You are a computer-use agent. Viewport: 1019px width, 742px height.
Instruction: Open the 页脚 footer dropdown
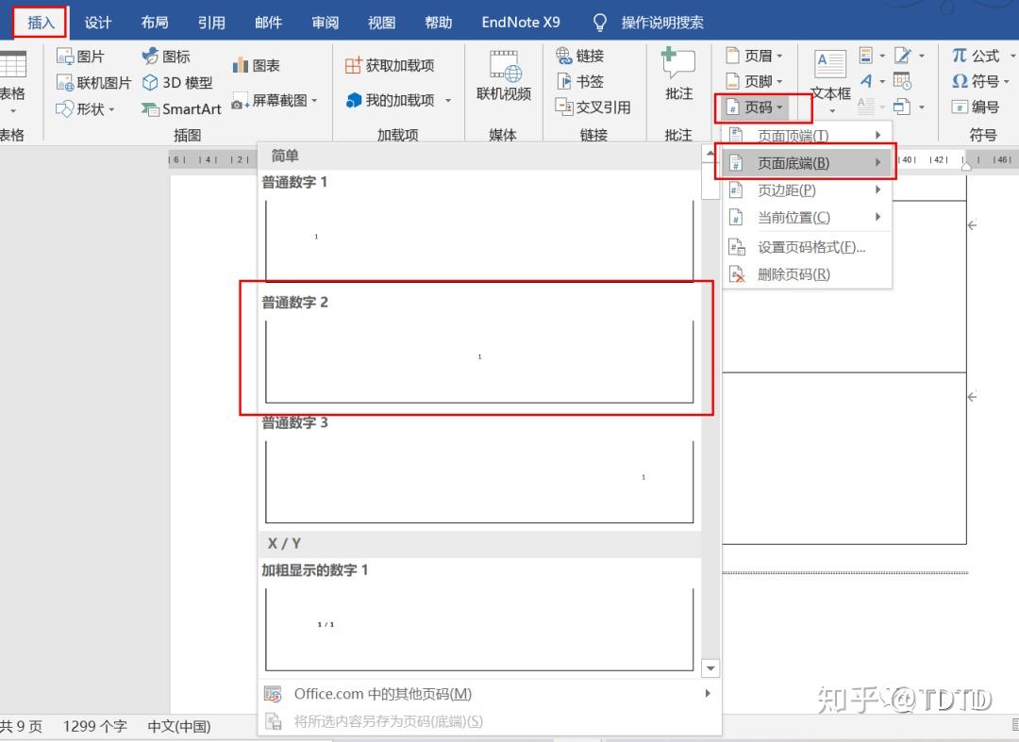coord(754,81)
